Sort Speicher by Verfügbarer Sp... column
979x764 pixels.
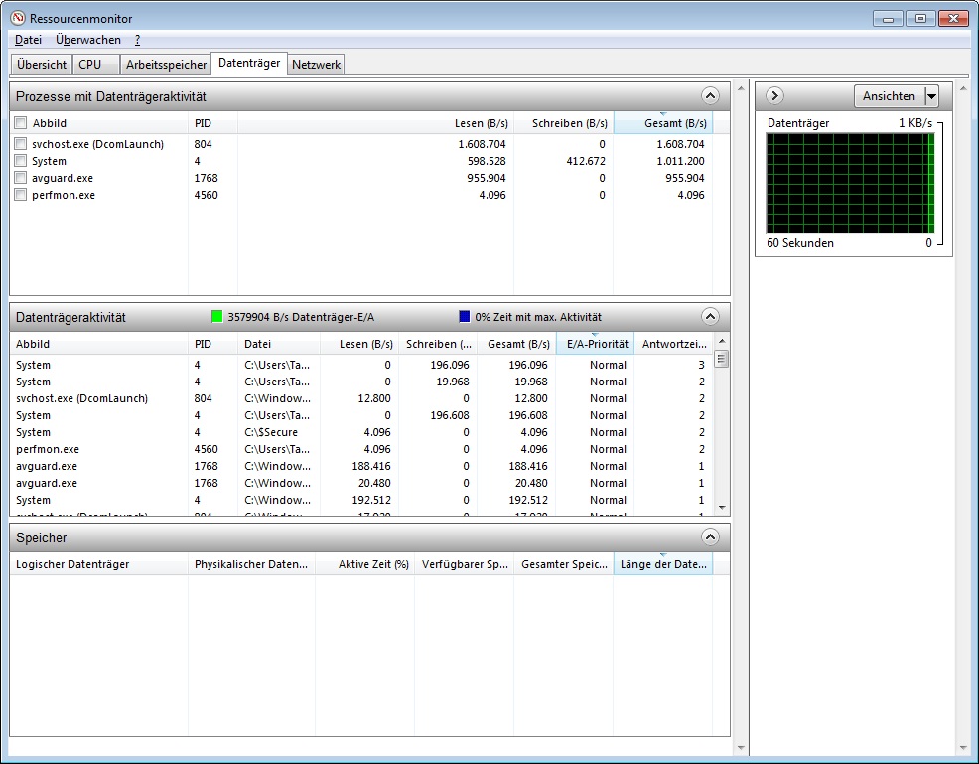pyautogui.click(x=464, y=564)
